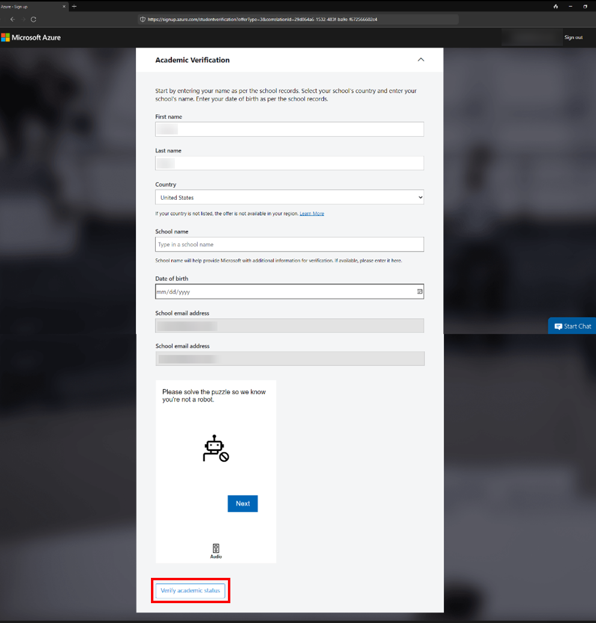Click the browser address bar URL
596x623 pixels.
pos(262,19)
